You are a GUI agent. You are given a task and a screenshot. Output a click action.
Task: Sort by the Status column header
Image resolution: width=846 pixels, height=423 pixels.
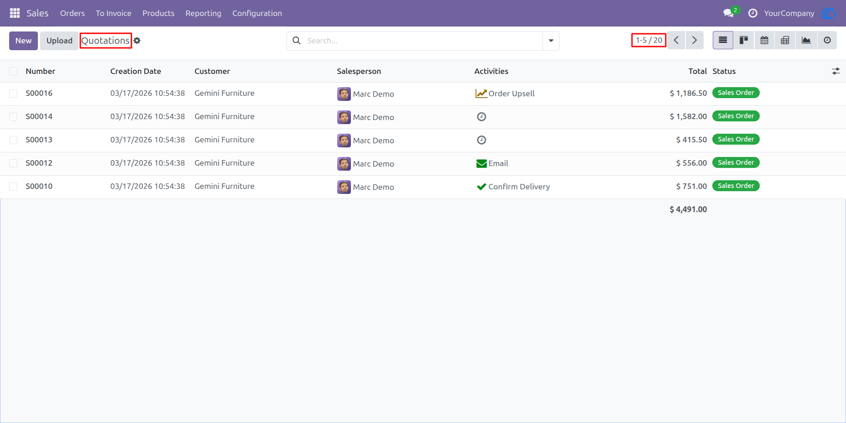click(724, 71)
